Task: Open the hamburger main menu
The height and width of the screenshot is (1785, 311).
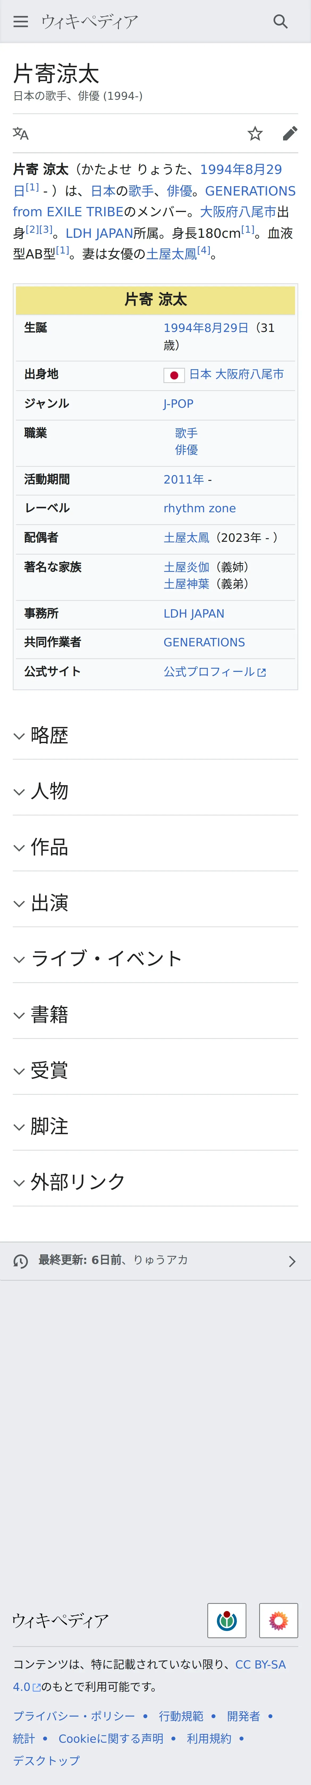Action: [x=21, y=22]
